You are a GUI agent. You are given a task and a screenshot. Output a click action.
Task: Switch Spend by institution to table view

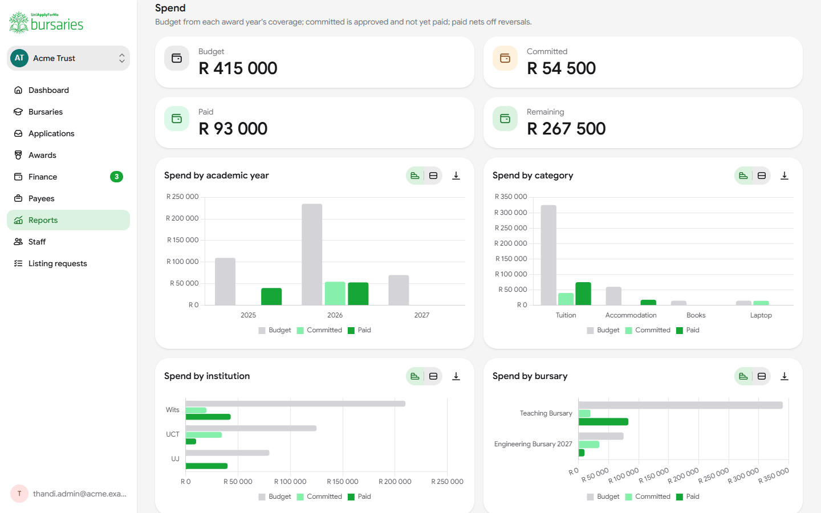[433, 376]
